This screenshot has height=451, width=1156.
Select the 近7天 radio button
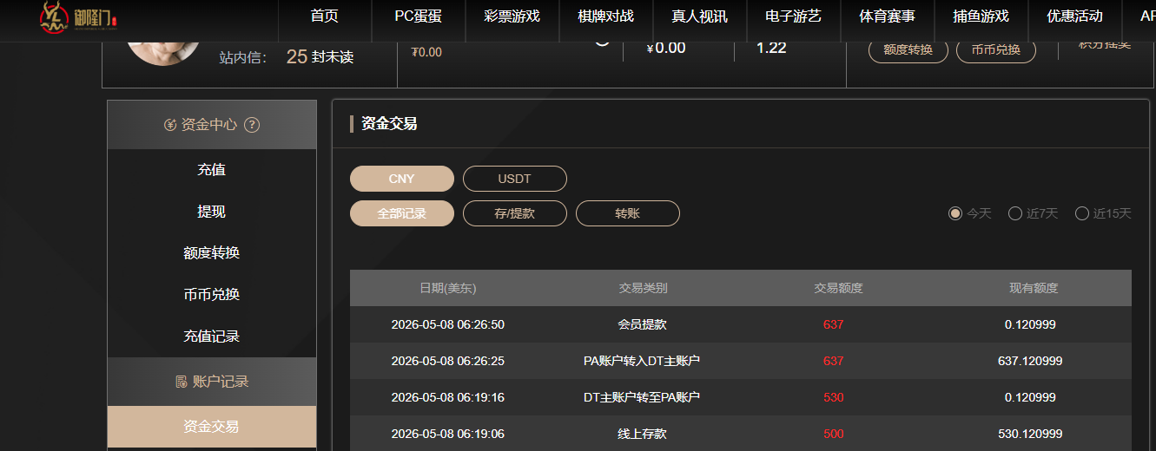tap(1014, 213)
